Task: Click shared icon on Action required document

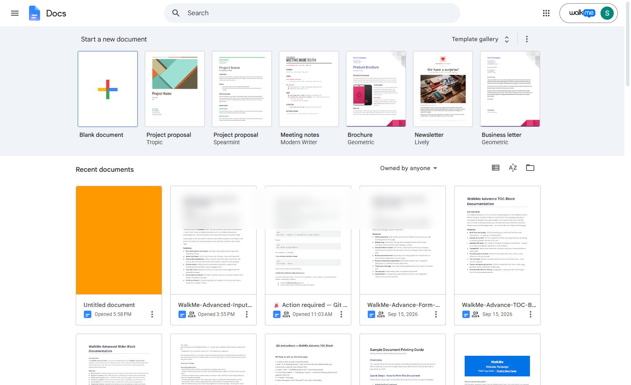Action: 286,314
